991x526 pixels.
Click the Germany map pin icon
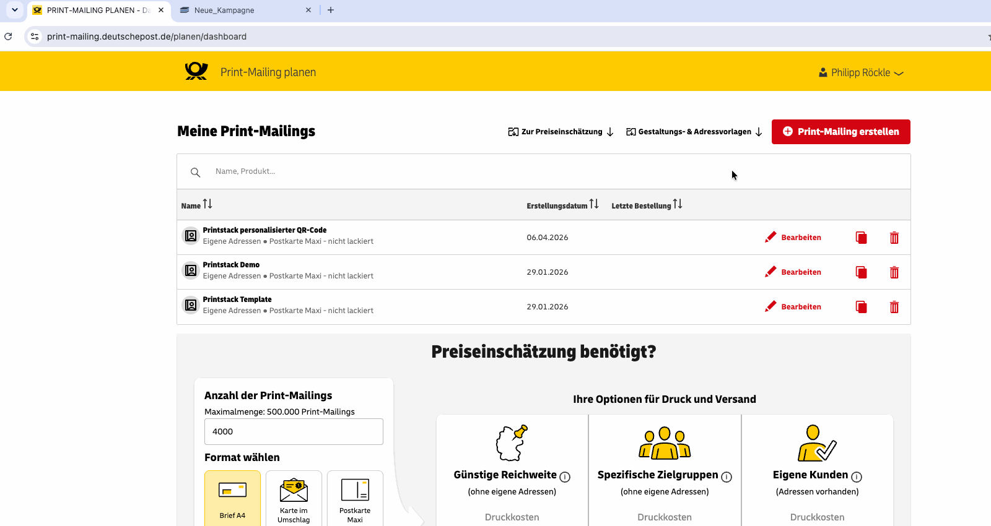[512, 442]
